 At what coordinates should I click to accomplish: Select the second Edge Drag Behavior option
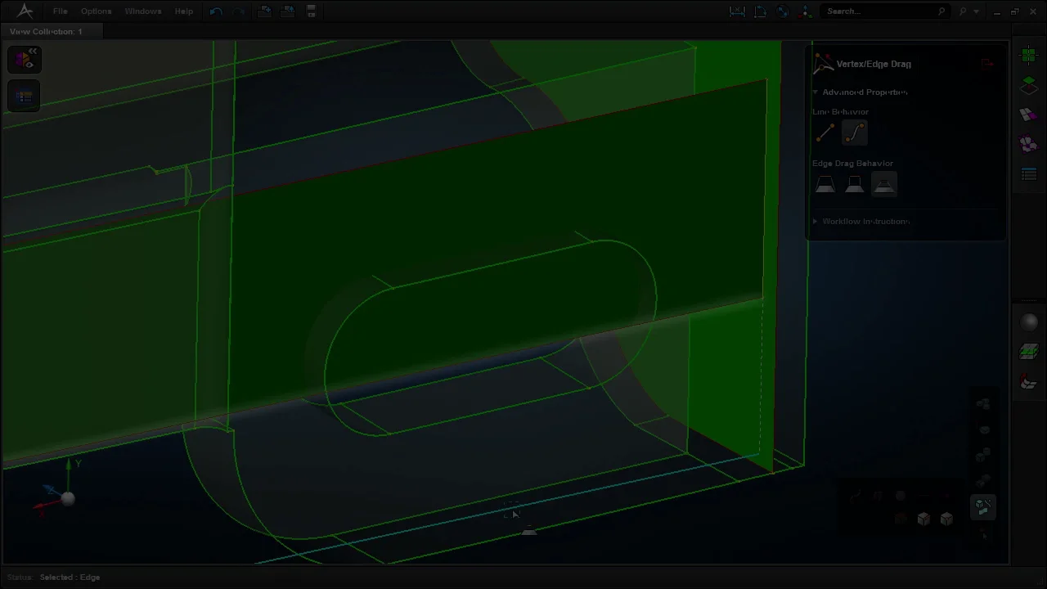click(854, 185)
